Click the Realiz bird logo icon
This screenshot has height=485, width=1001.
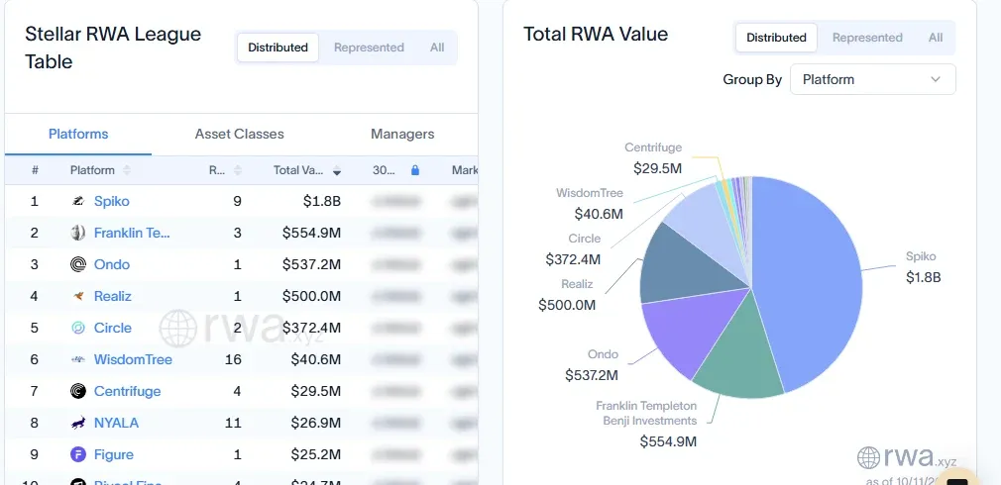tap(78, 296)
